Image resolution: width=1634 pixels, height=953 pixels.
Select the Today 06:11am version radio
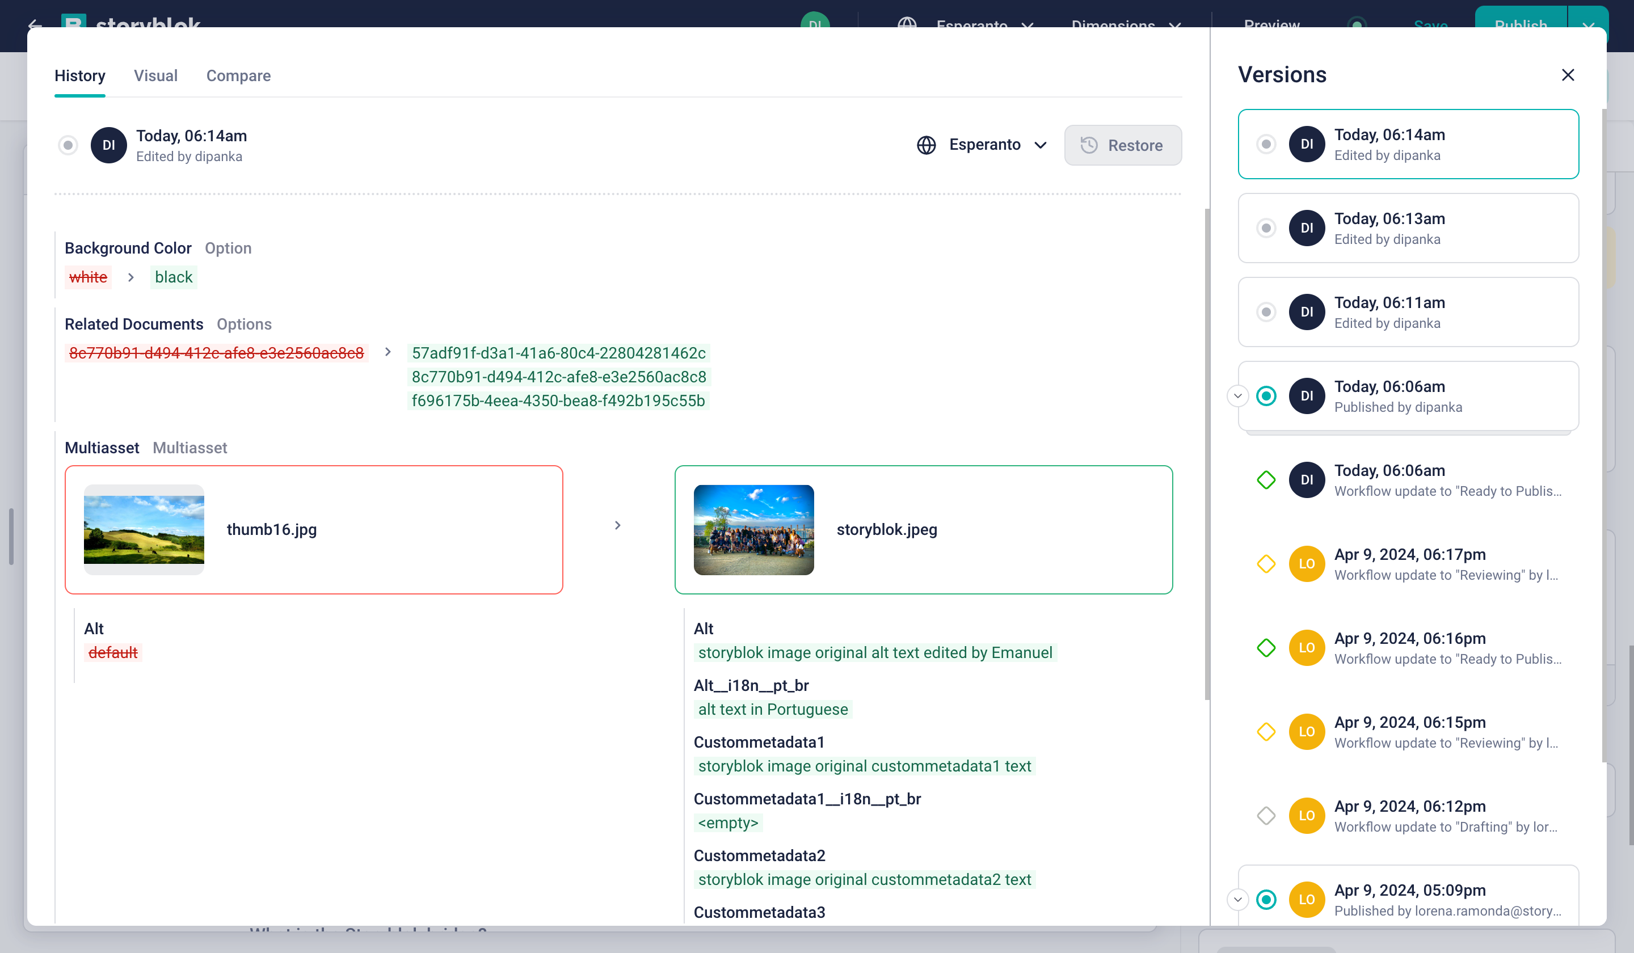1266,312
